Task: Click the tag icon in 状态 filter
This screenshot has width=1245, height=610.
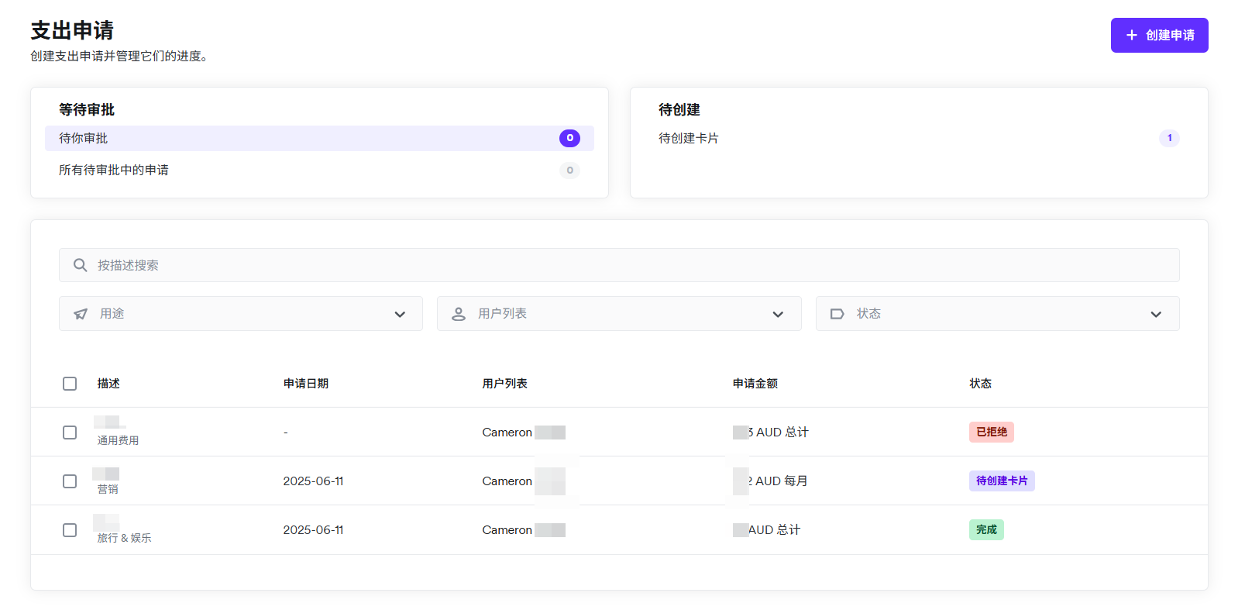Action: pyautogui.click(x=837, y=314)
